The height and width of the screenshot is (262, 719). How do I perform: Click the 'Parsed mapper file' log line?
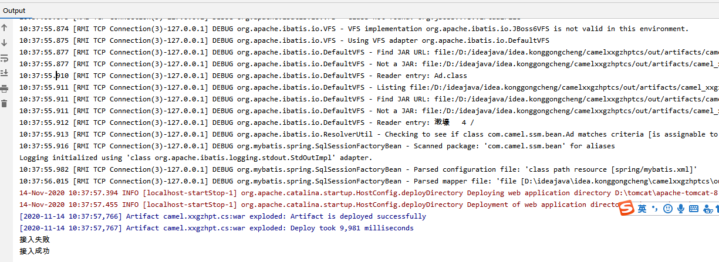[369, 181]
